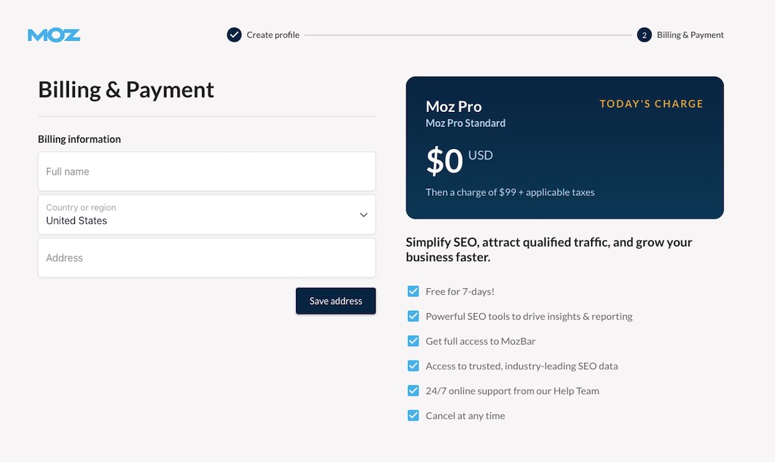Focus the Full name input field
The width and height of the screenshot is (775, 462).
pos(207,172)
